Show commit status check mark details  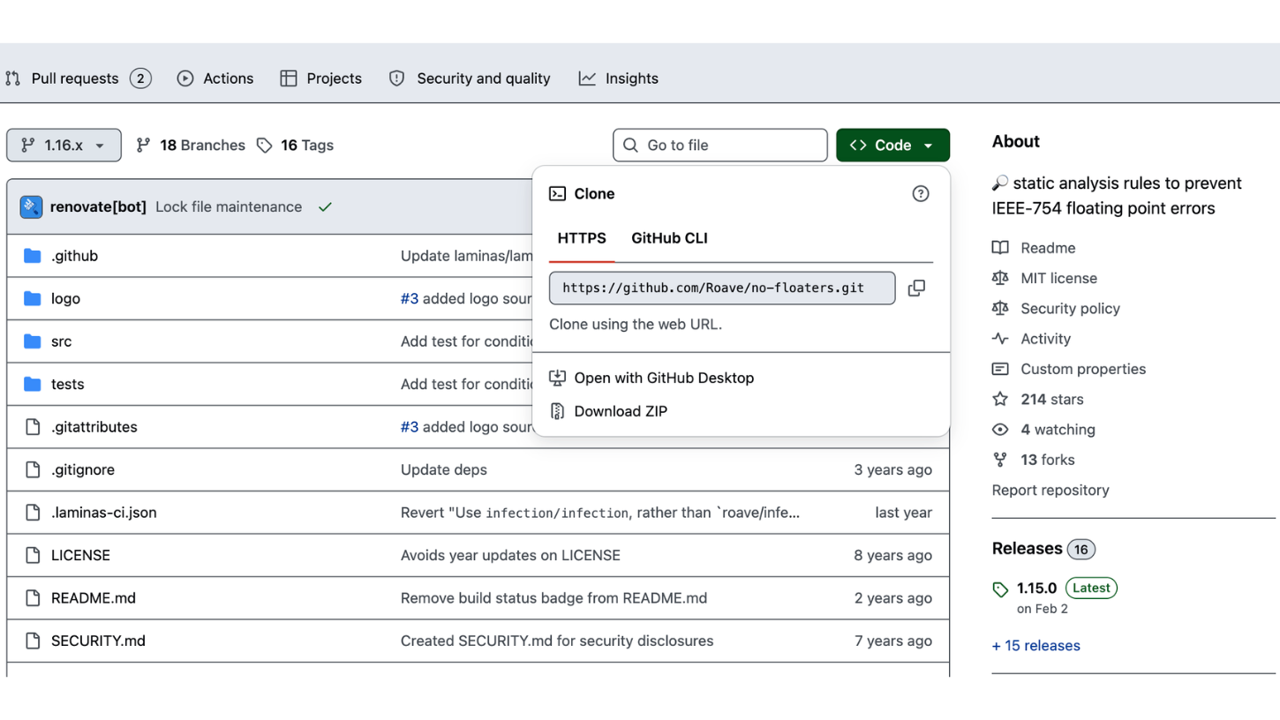[x=326, y=207]
